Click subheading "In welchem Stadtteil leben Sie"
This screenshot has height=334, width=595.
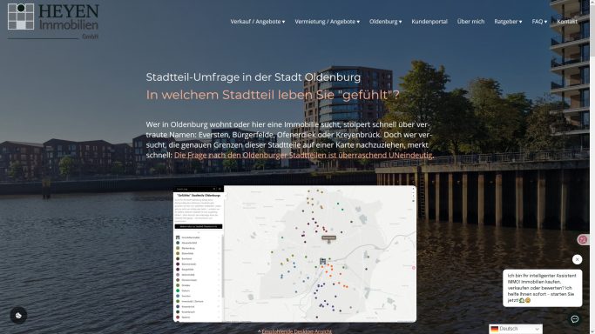[241, 95]
